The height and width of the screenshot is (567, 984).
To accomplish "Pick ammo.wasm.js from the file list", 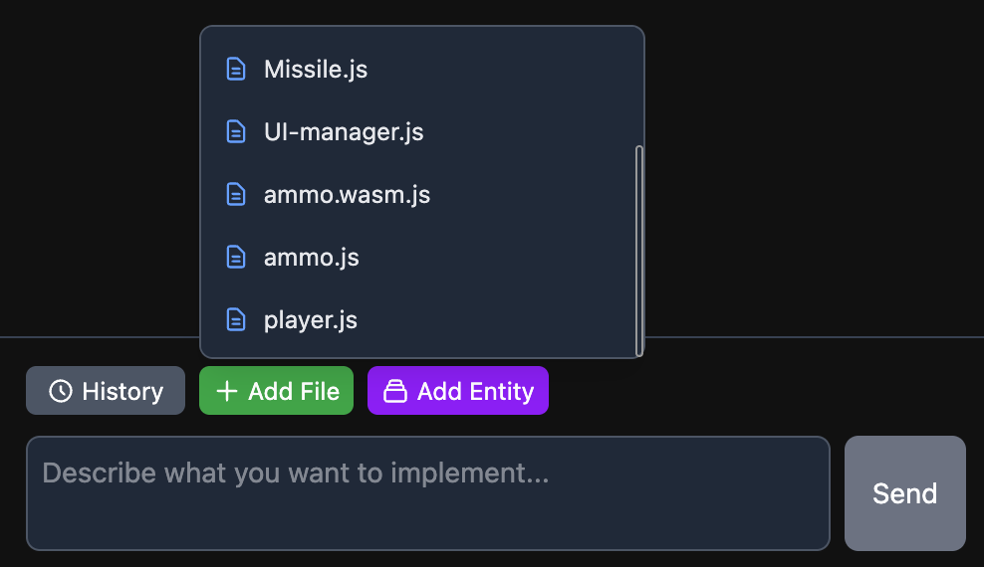I will tap(347, 195).
